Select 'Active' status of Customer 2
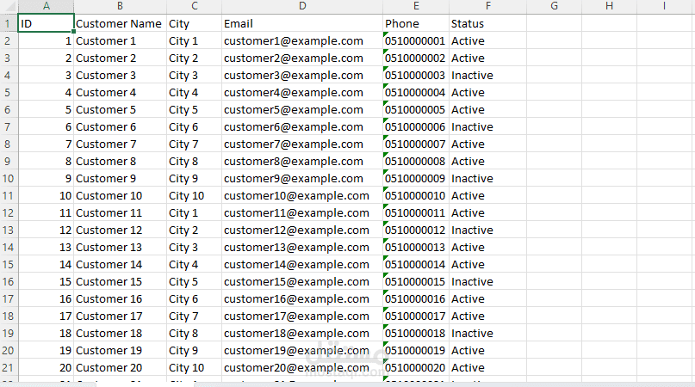Viewport: 695px width, 387px height. 487,58
